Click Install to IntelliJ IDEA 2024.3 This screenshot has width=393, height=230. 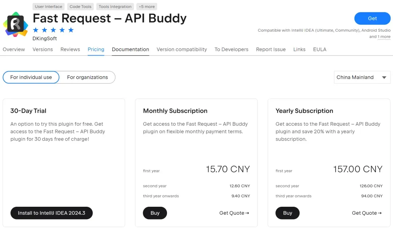(x=51, y=213)
